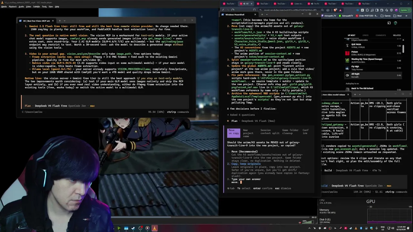This screenshot has height=232, width=413.
Task: Open the Media menu in VLC
Action: coord(4,6)
